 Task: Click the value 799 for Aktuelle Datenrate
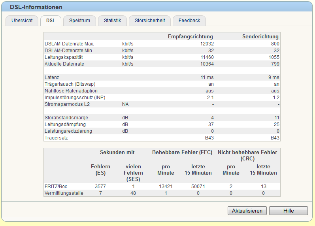click(275, 64)
